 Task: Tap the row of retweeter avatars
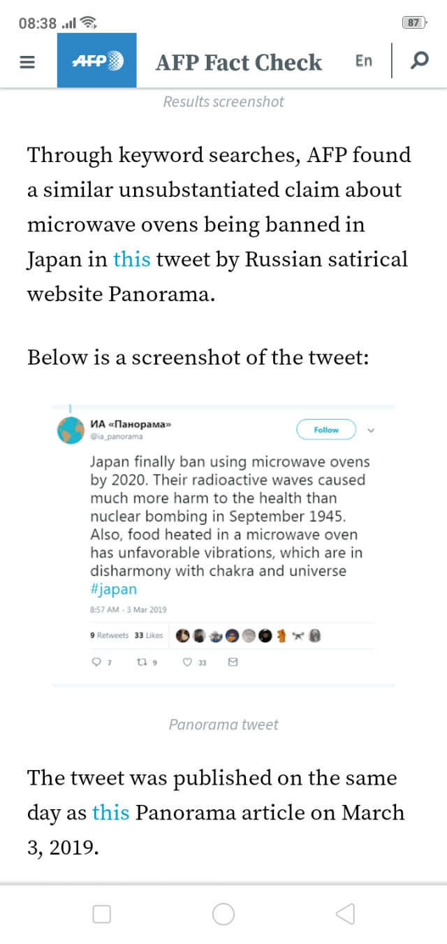click(249, 636)
